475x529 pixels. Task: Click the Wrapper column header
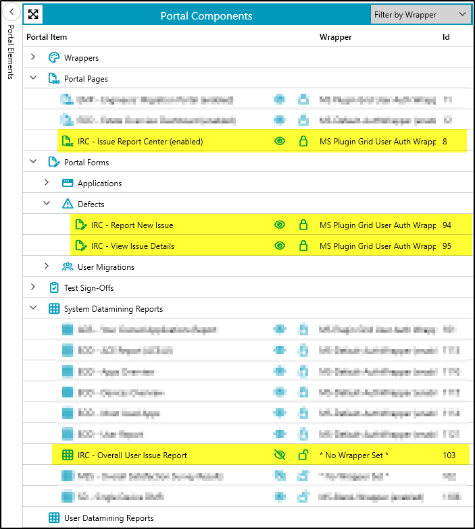click(335, 37)
